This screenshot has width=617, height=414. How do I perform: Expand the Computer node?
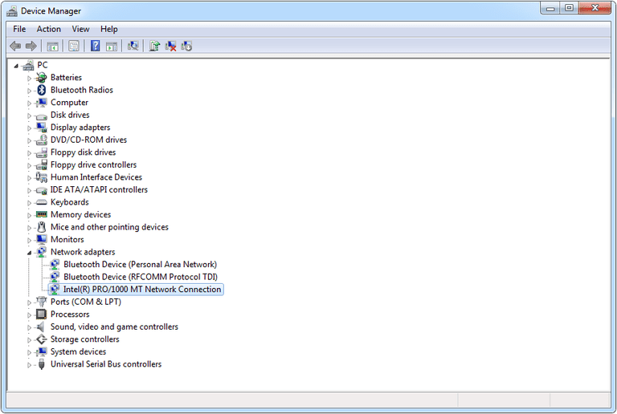click(x=29, y=103)
